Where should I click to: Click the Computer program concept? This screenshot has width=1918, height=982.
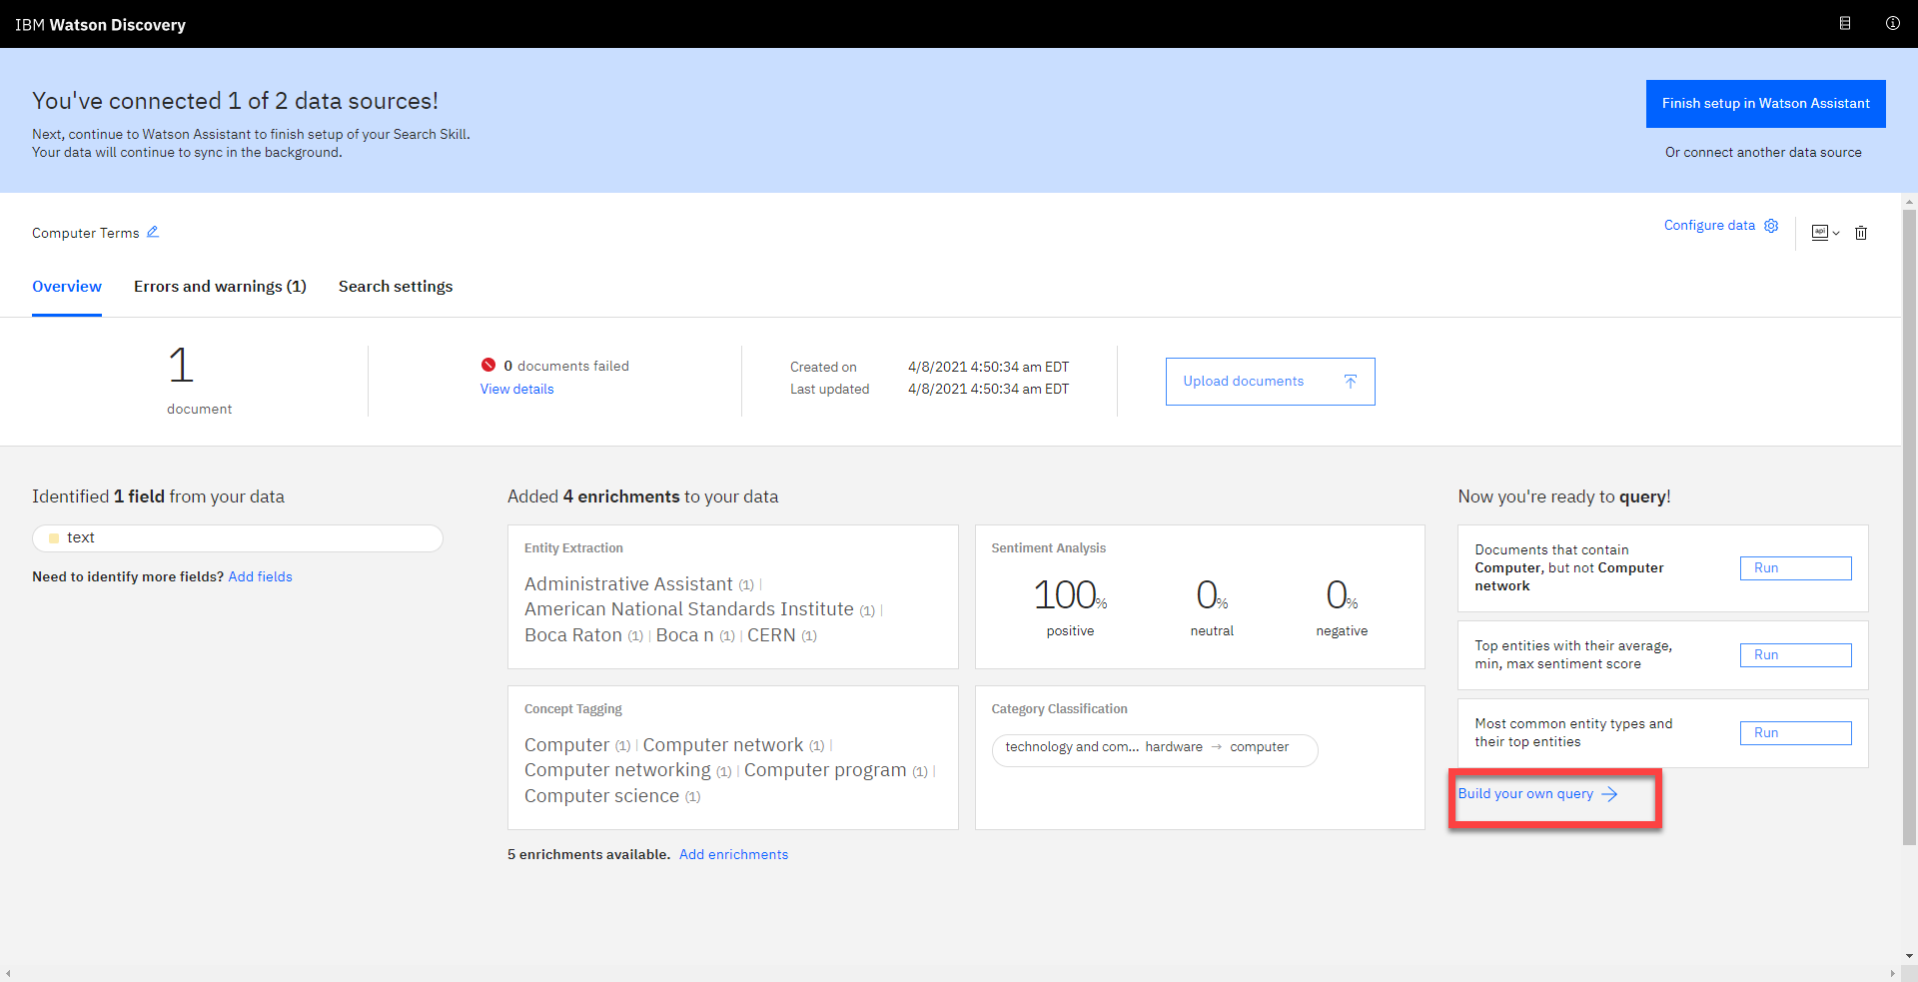point(825,770)
